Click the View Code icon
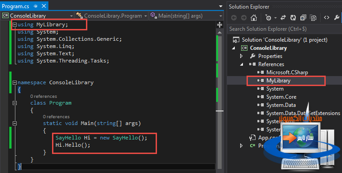Image resolution: width=342 pixels, height=173 pixels. point(327,18)
